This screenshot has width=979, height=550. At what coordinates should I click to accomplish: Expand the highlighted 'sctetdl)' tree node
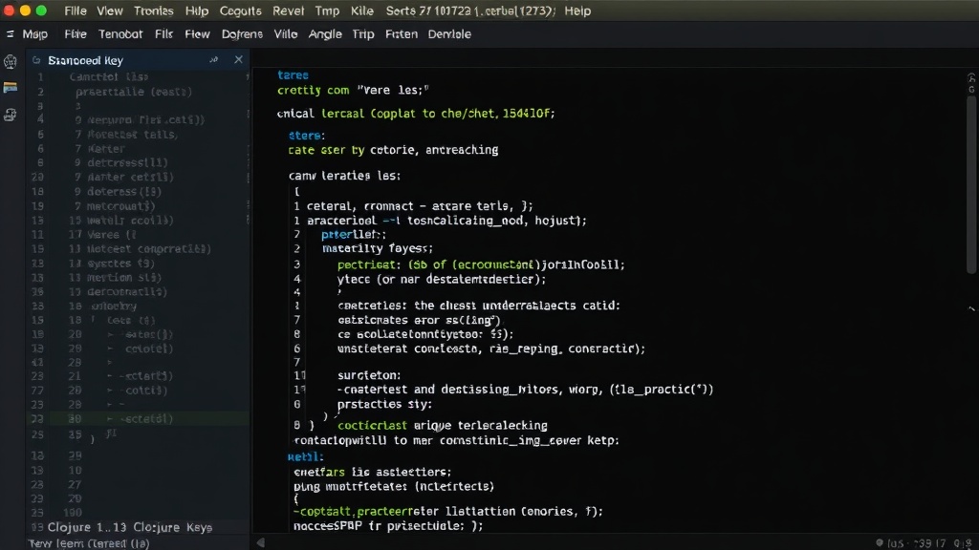click(x=111, y=419)
